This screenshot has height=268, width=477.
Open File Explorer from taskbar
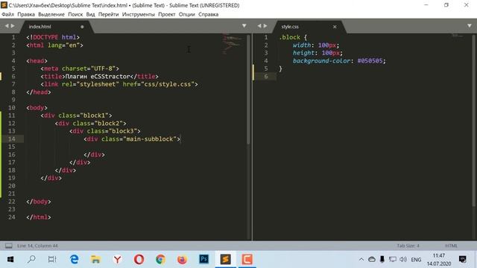coord(95,259)
